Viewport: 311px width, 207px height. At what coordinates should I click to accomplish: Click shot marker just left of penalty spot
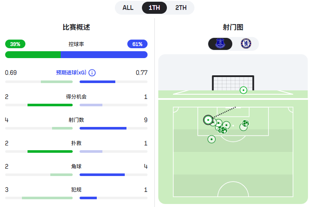pyautogui.click(x=227, y=125)
